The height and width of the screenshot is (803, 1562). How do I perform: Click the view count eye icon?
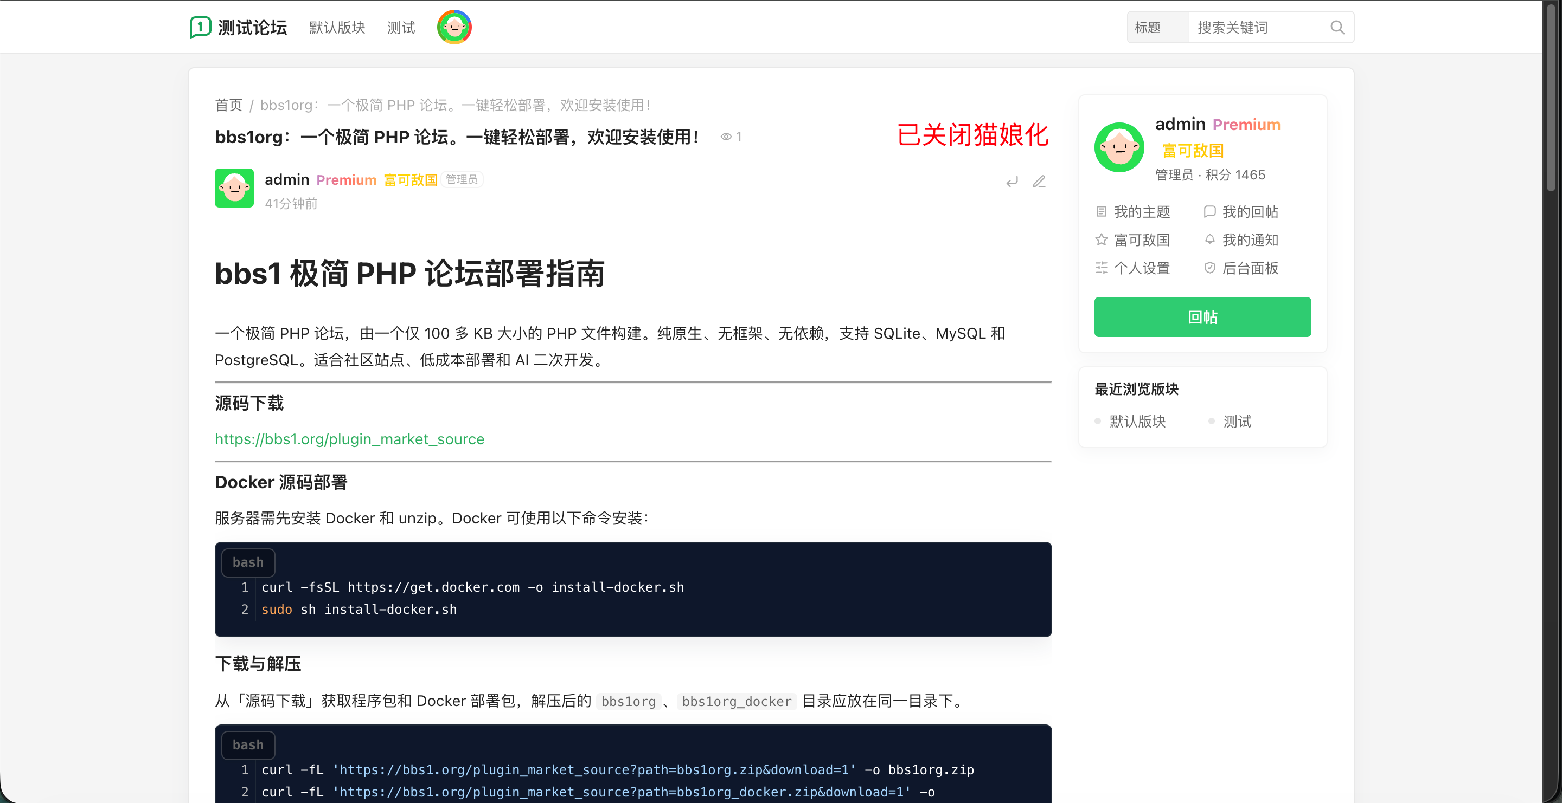(x=725, y=137)
